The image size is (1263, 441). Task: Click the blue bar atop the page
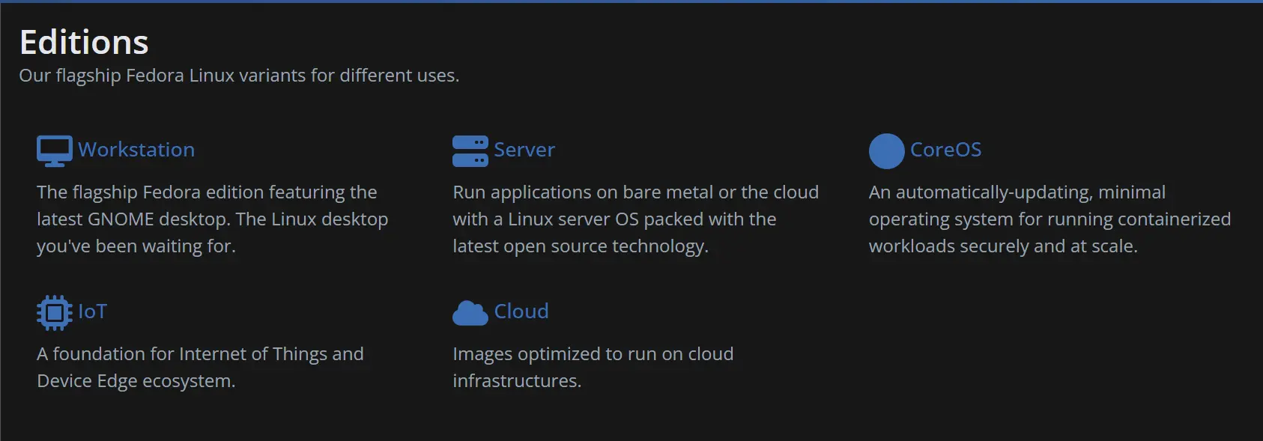tap(631, 1)
